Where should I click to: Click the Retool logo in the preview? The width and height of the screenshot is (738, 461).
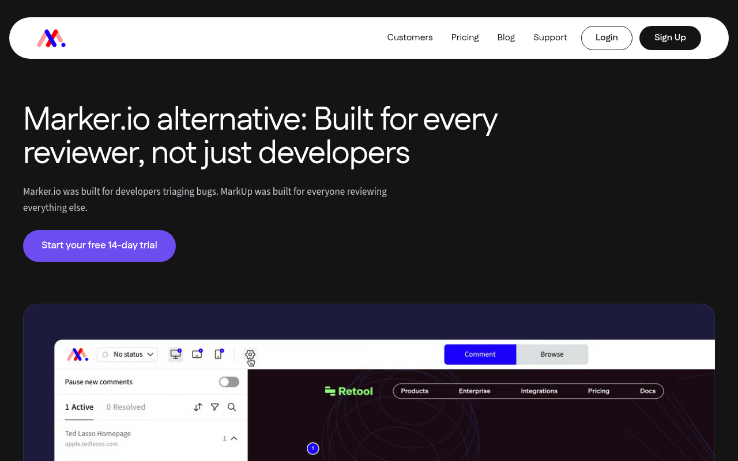349,391
